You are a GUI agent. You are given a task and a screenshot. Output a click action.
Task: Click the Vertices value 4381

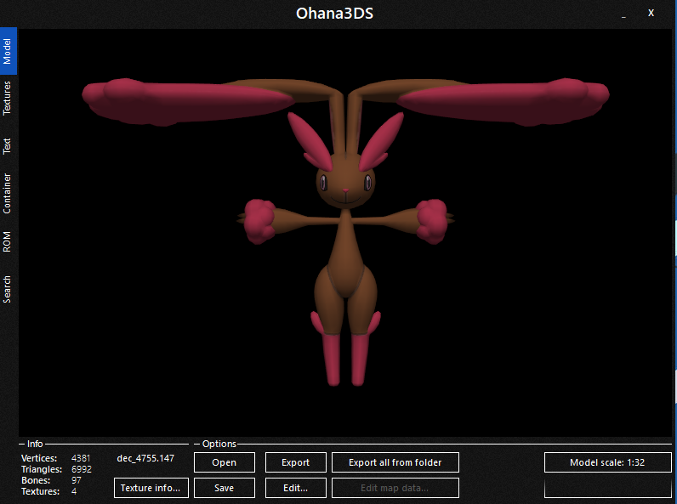coord(81,458)
